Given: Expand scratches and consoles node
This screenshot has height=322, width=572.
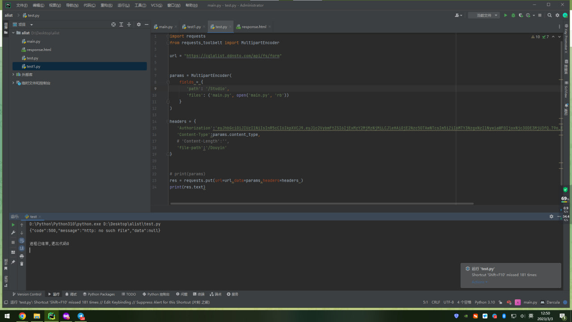Looking at the screenshot, I should point(13,83).
